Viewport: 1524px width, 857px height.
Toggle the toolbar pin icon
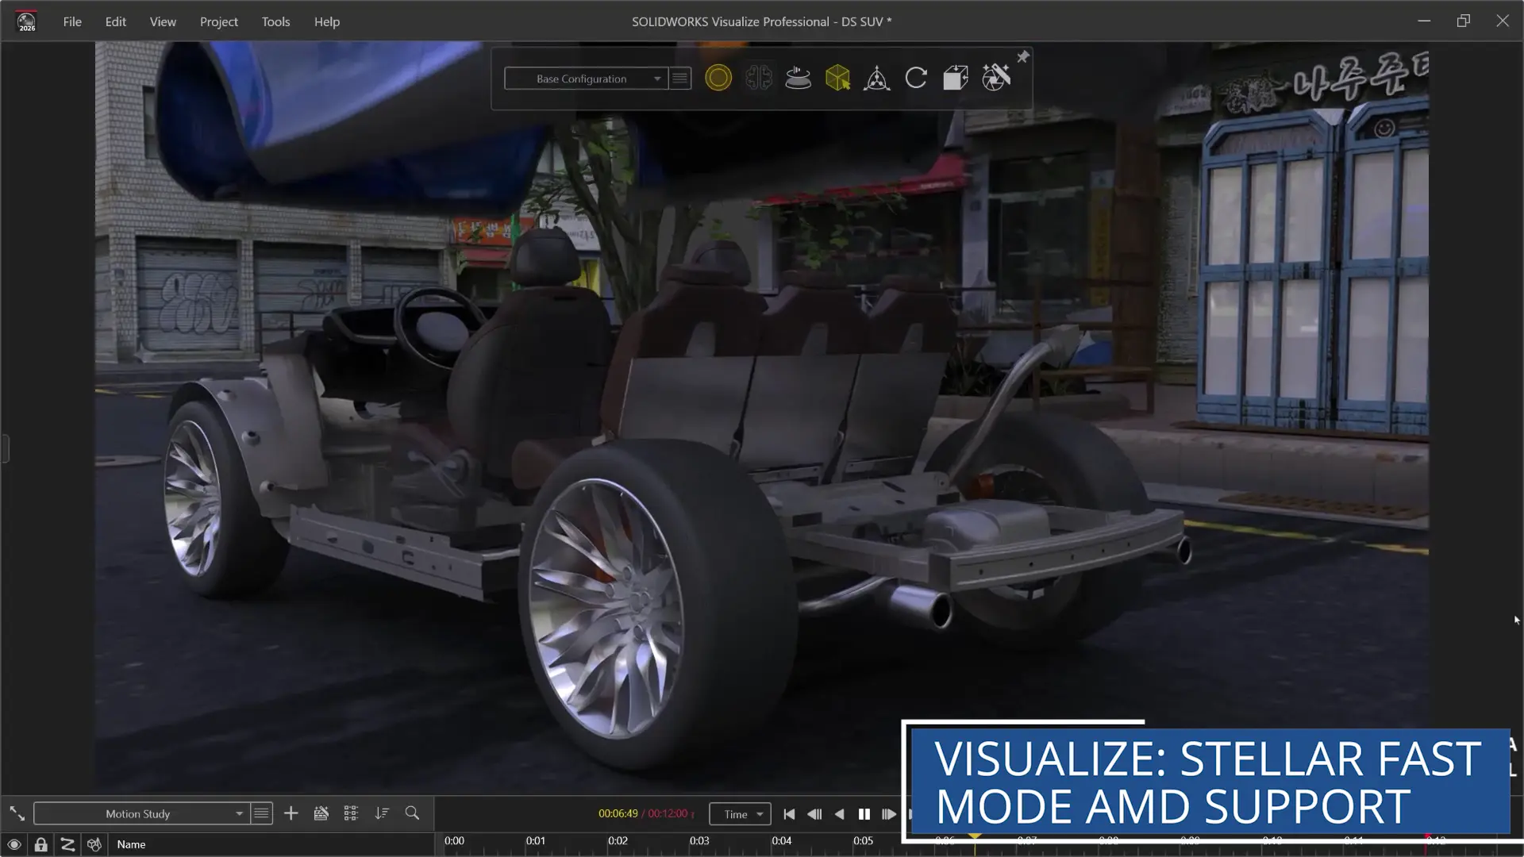[1022, 57]
